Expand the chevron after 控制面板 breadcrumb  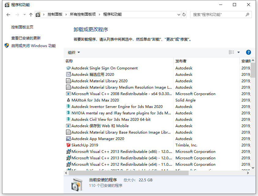tap(66, 14)
